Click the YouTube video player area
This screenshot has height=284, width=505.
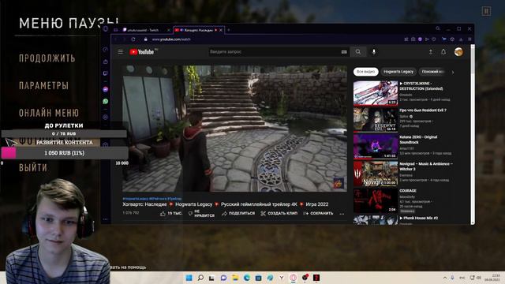(234, 129)
